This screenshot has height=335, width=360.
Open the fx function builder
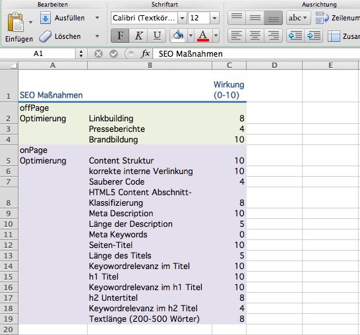coord(145,53)
